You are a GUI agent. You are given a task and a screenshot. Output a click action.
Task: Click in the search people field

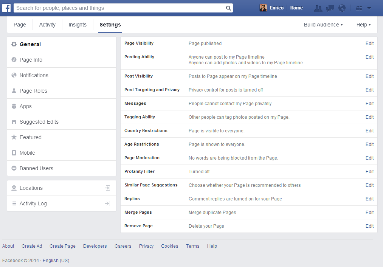click(120, 8)
